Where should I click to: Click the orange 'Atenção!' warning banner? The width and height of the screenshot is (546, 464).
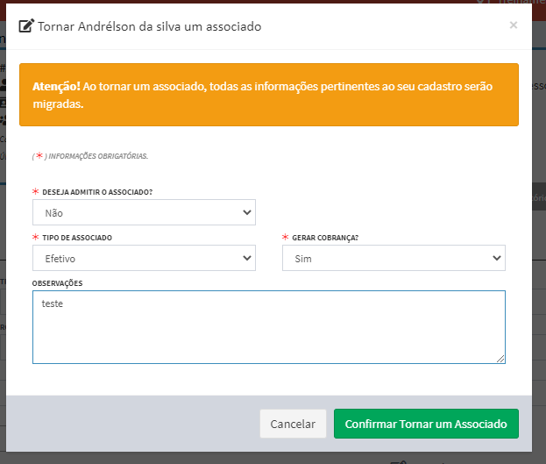(x=268, y=95)
